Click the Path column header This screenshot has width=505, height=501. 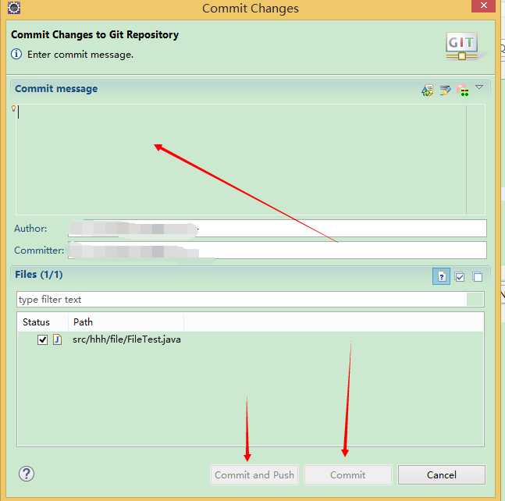pyautogui.click(x=126, y=322)
